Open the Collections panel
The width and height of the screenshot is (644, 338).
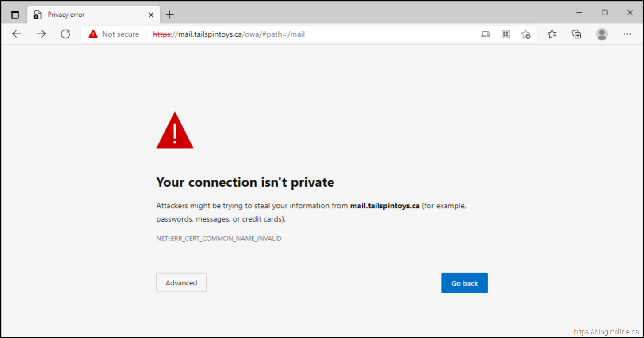[x=576, y=34]
